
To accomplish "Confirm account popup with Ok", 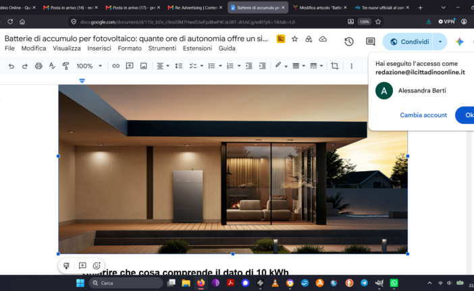I will (465, 115).
